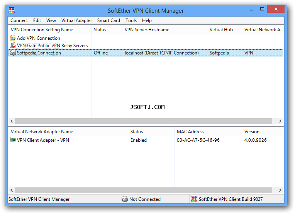Viewport: 295px width, 214px height.
Task: Click the right arrow of adapter list scrollbar
Action: click(280, 190)
